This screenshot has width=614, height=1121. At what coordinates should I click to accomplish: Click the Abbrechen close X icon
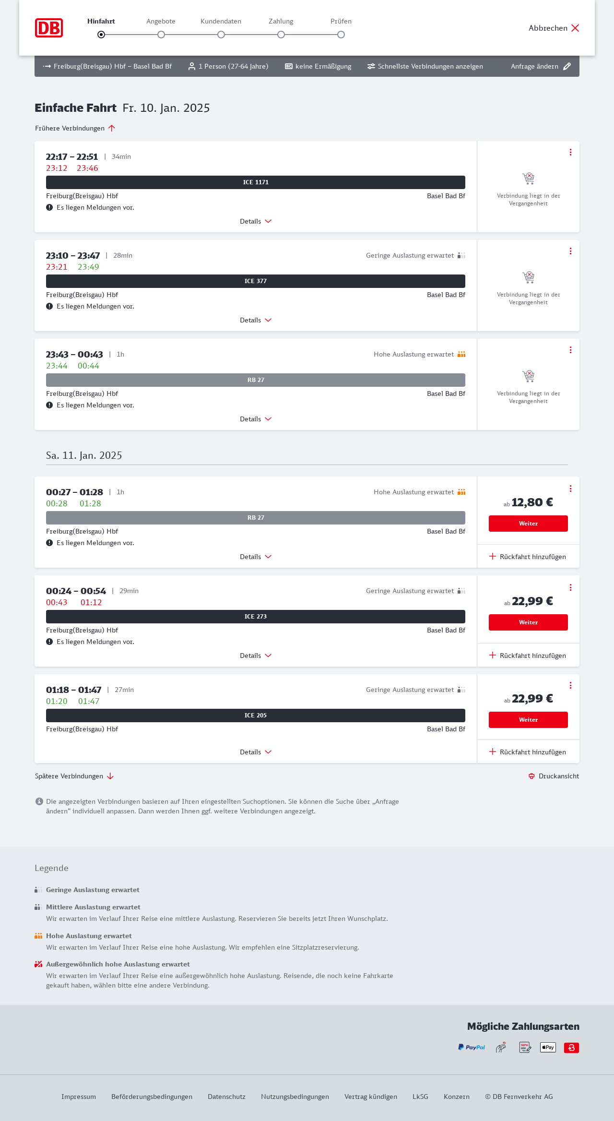tap(575, 28)
